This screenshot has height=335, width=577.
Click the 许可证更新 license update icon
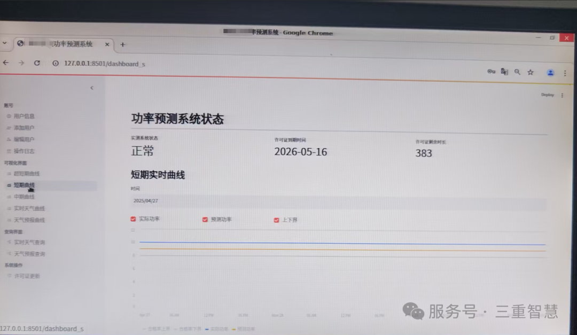pos(9,276)
